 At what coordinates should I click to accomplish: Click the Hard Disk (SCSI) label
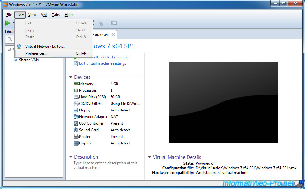[92, 97]
